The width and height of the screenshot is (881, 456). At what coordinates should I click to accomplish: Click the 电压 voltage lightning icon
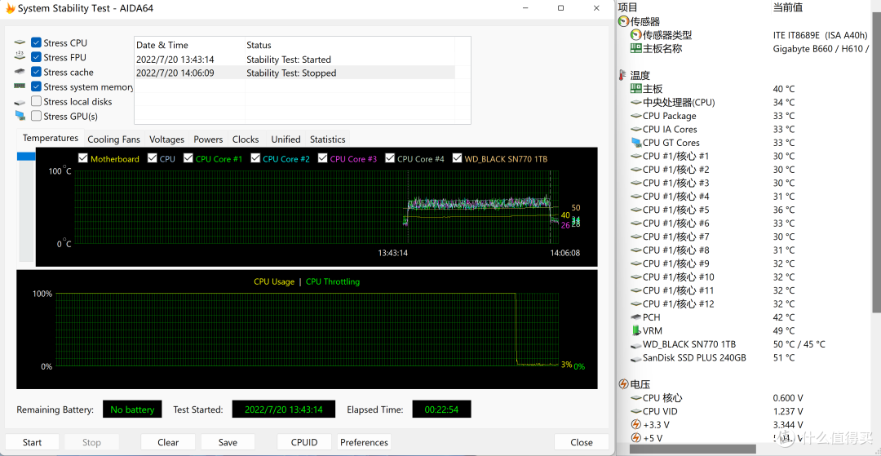(x=623, y=385)
